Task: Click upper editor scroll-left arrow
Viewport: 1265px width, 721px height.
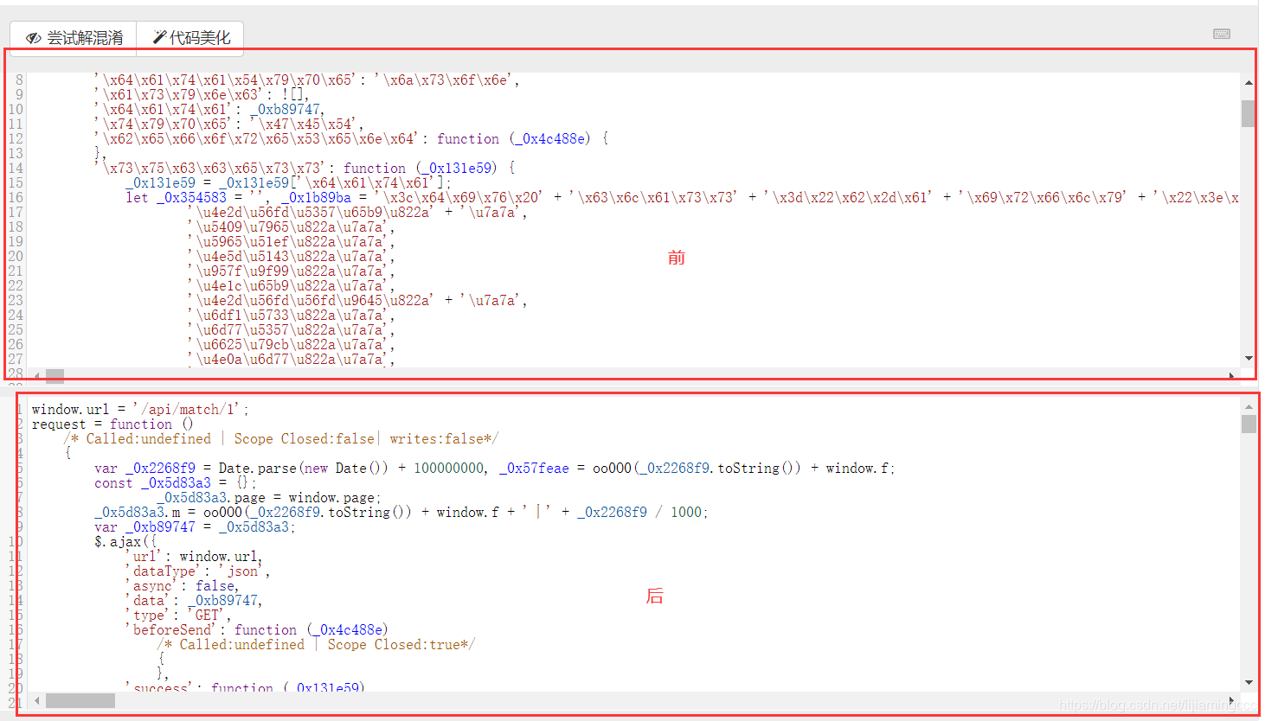Action: coord(36,375)
